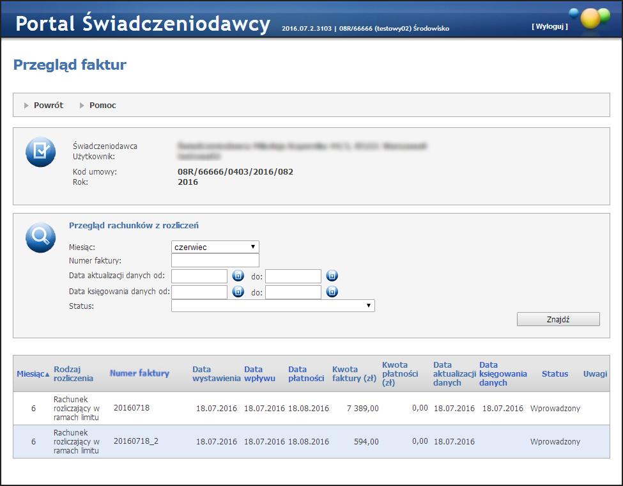Viewport: 623px width, 486px height.
Task: Click amount 7 389,00 cell
Action: coord(363,409)
